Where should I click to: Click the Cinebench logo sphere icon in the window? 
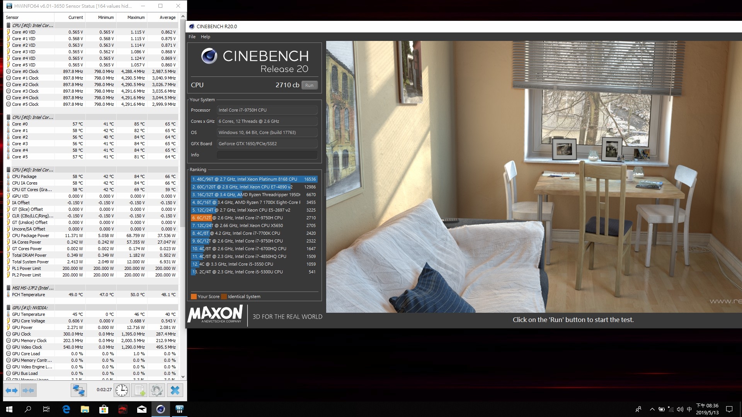click(x=209, y=56)
